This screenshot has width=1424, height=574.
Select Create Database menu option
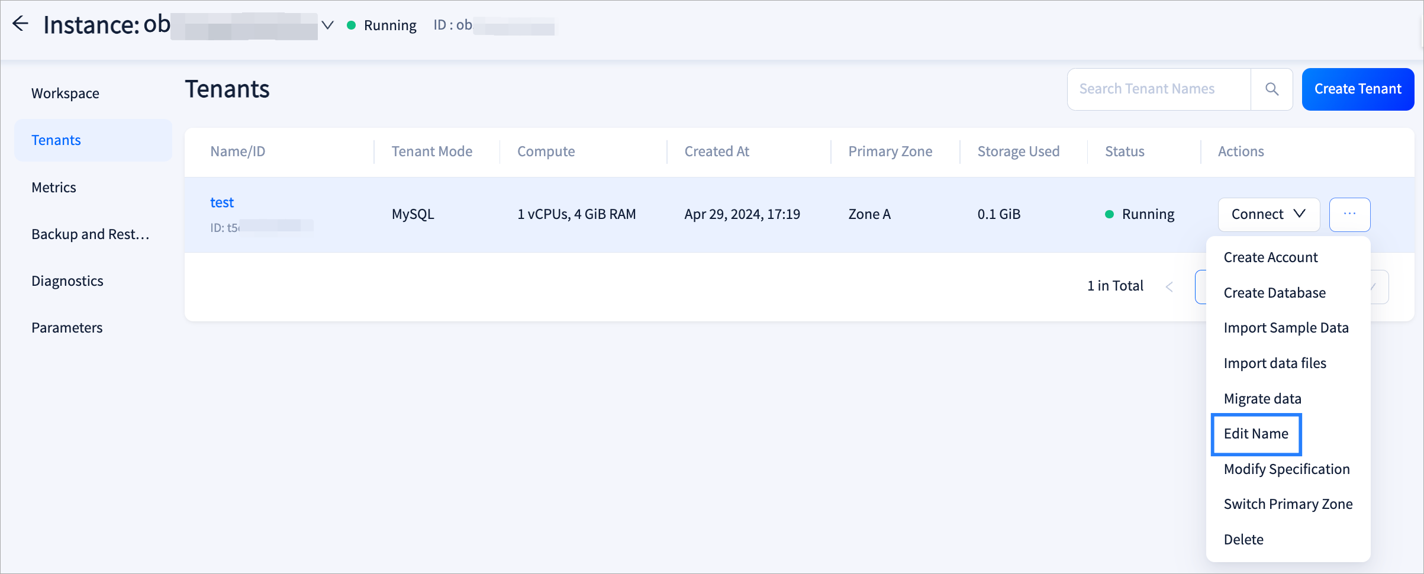[1274, 293]
